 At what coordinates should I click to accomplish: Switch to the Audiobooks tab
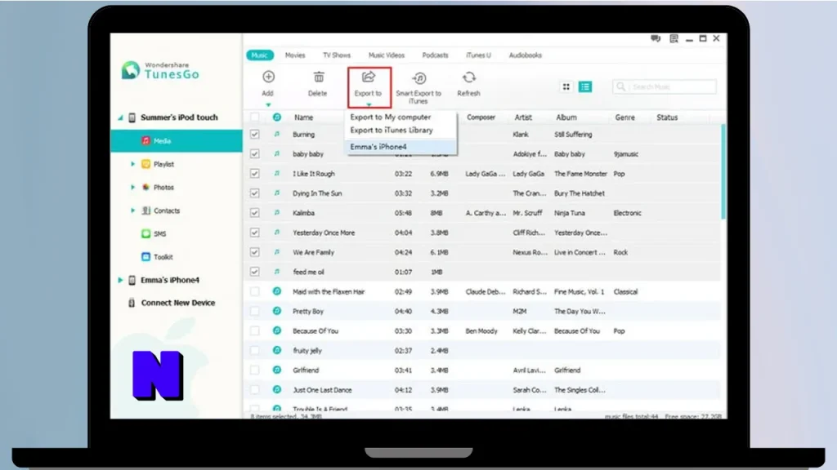526,55
